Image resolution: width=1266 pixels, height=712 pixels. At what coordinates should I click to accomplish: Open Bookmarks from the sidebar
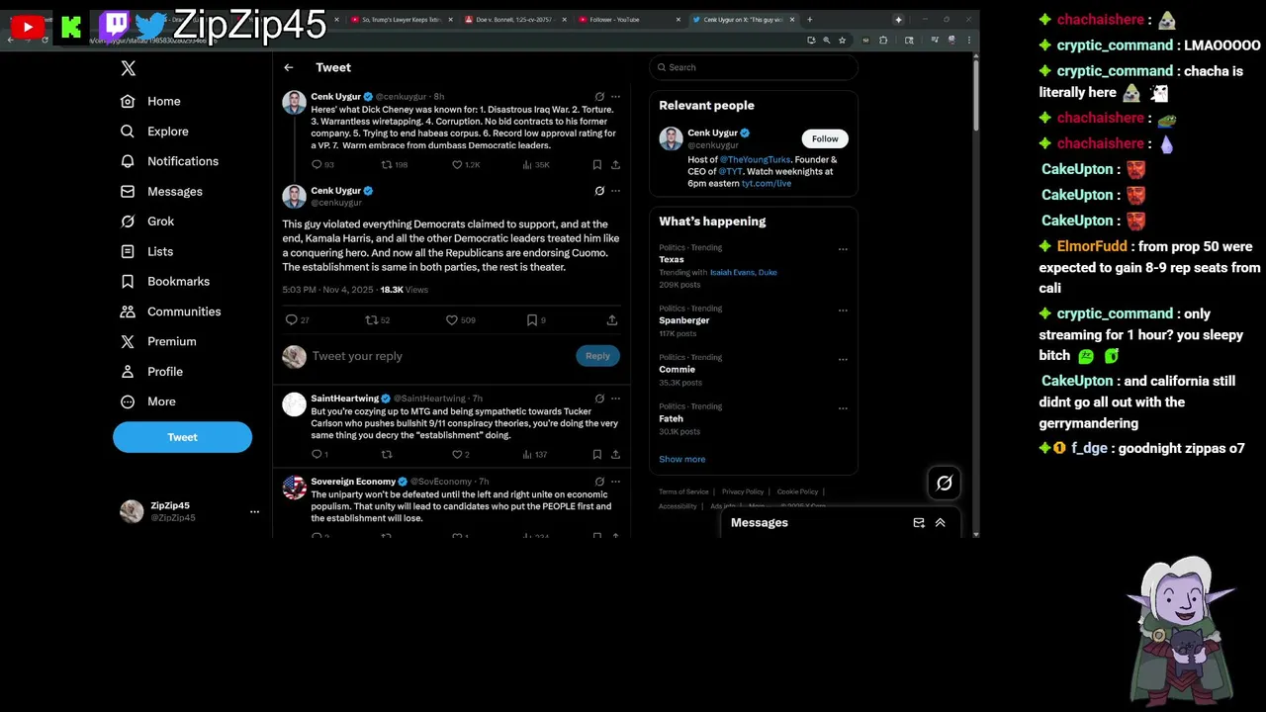(x=165, y=282)
